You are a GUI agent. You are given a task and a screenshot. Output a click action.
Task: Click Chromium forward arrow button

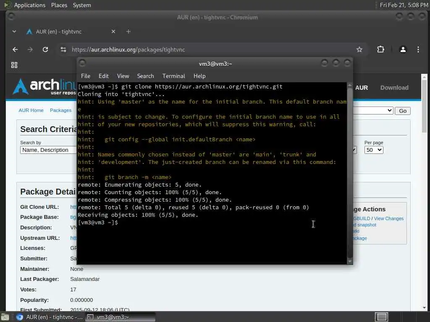tap(30, 49)
